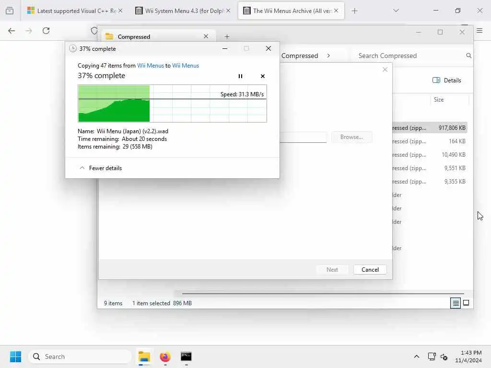Click the 1 item selected status text

point(151,303)
